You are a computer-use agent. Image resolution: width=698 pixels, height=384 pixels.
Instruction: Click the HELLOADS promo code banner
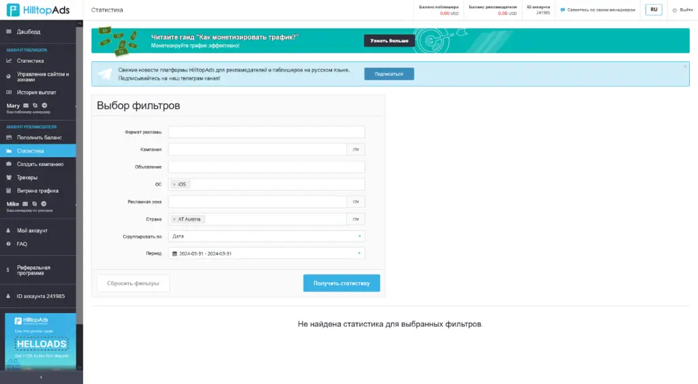coord(40,341)
